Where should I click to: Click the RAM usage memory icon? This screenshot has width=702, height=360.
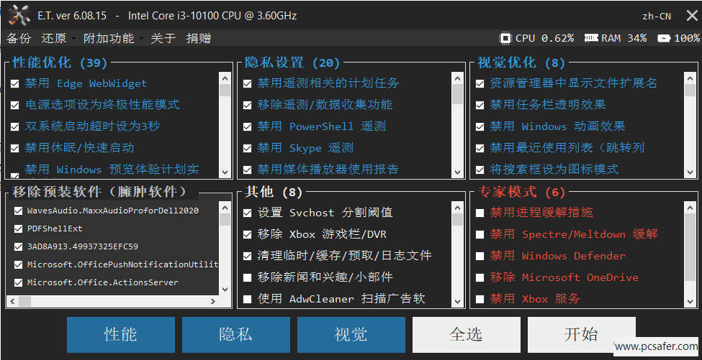[x=591, y=38]
